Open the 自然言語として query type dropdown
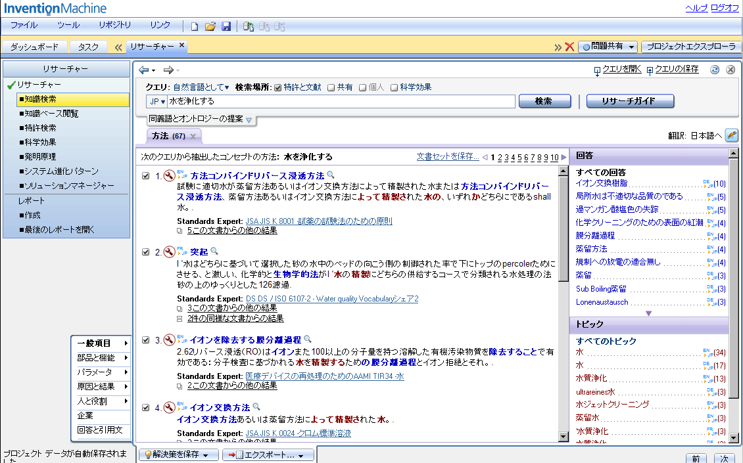This screenshot has width=743, height=463. click(x=201, y=87)
